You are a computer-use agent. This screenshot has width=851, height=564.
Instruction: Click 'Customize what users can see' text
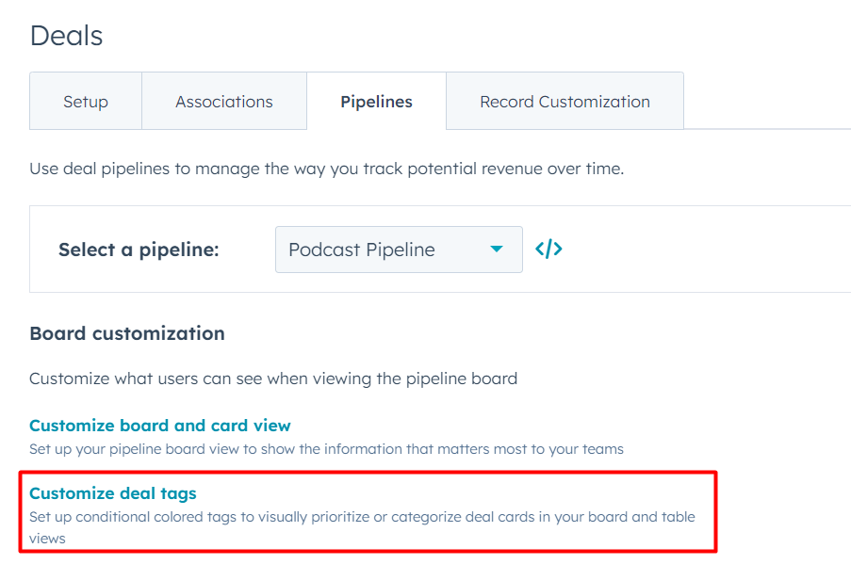pos(273,379)
